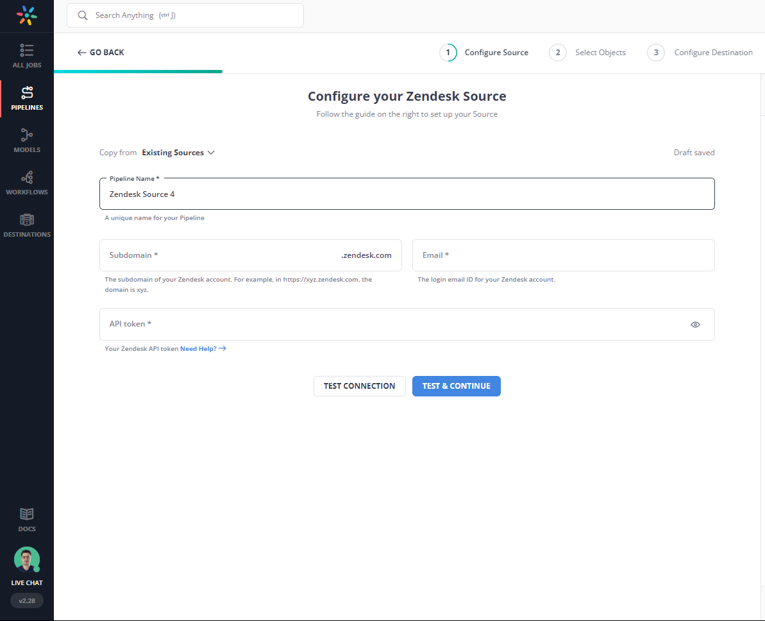Click into the API token field

[407, 324]
